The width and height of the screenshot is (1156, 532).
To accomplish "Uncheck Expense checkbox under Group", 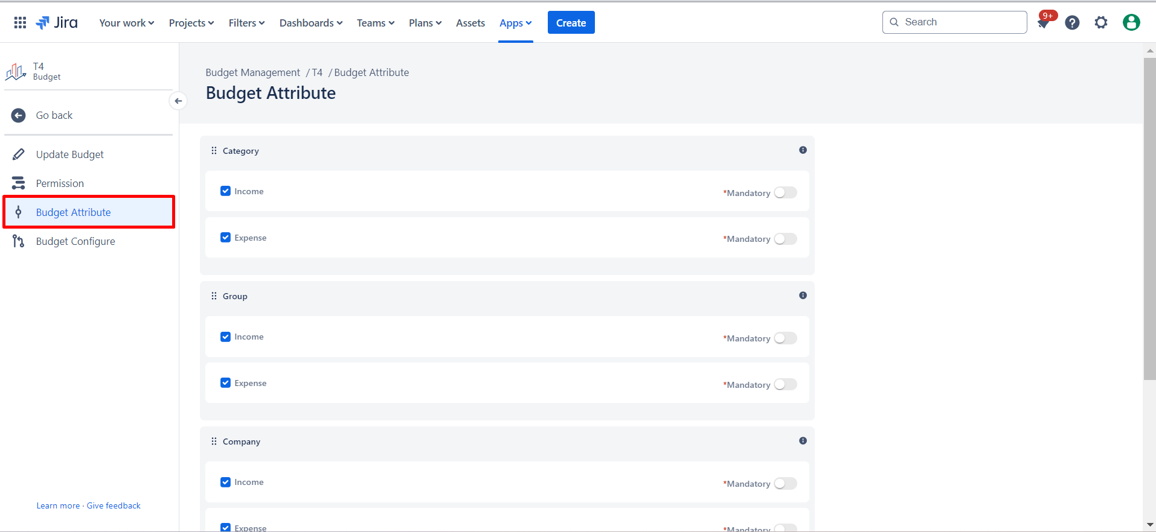I will pyautogui.click(x=225, y=383).
